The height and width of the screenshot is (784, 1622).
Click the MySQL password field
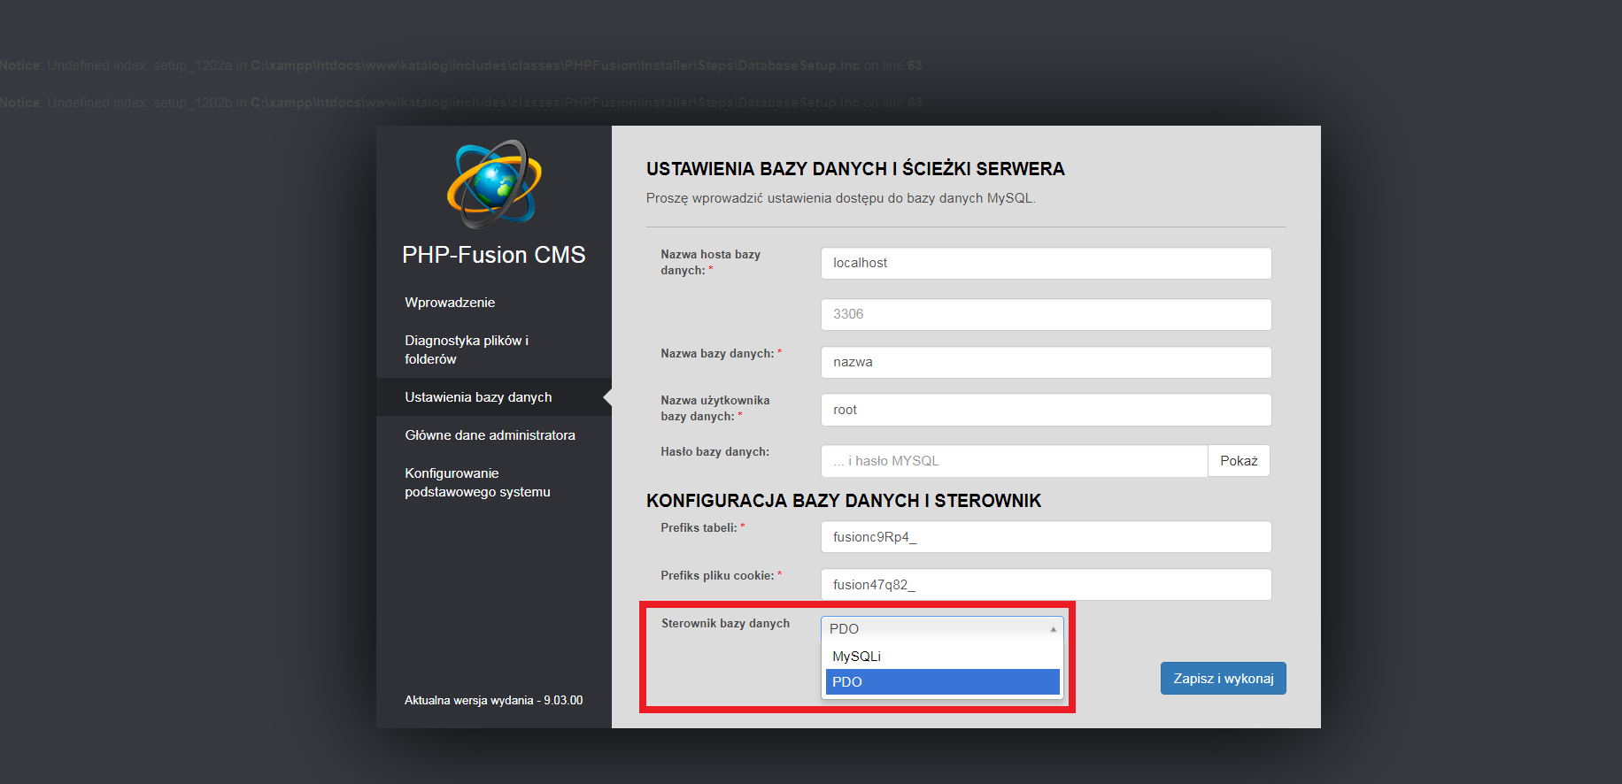(1014, 461)
